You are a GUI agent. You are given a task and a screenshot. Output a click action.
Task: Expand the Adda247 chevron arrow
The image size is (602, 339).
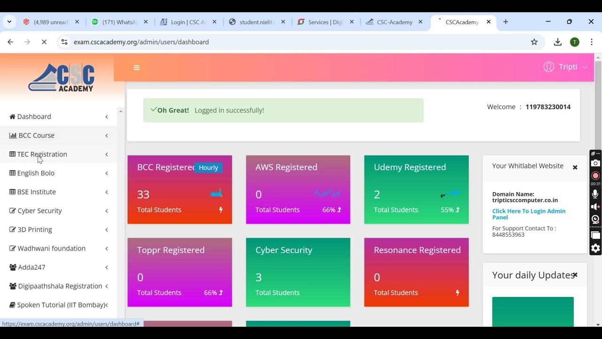click(x=107, y=267)
